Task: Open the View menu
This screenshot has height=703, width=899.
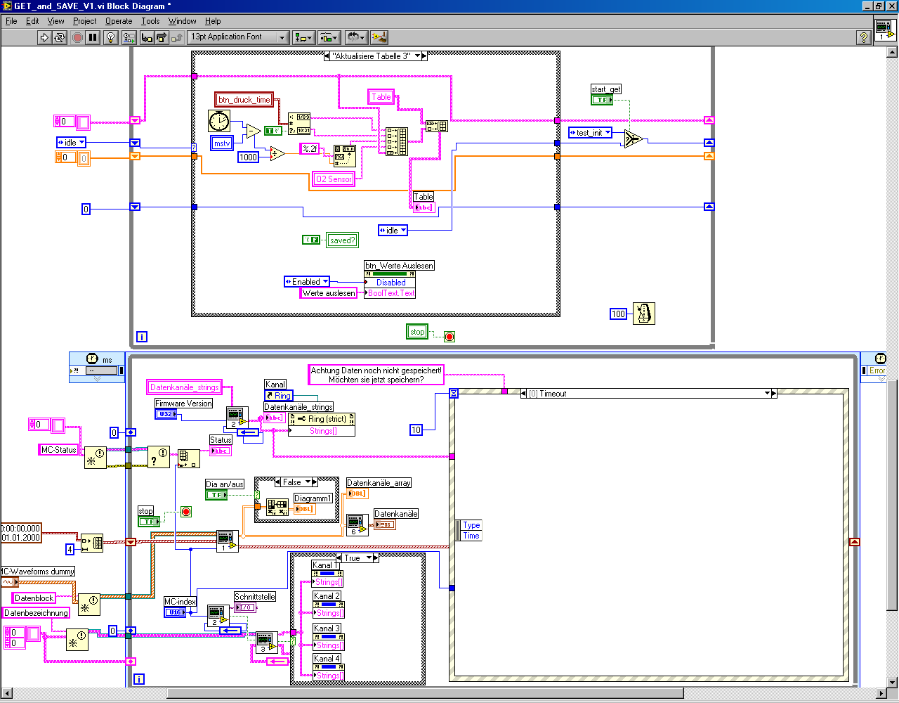Action: pos(55,21)
